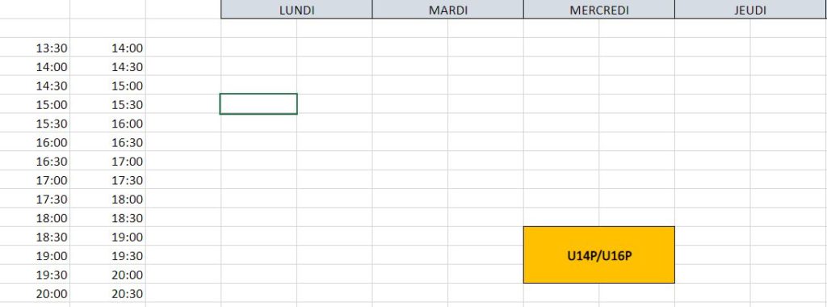This screenshot has width=827, height=307.
Task: Click the 16:30 end time cell in the 16:00 row
Action: [x=107, y=142]
